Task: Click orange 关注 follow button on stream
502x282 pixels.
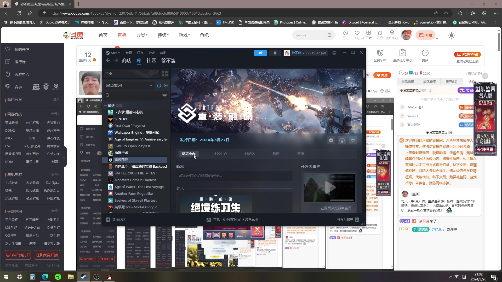Action: [x=382, y=75]
